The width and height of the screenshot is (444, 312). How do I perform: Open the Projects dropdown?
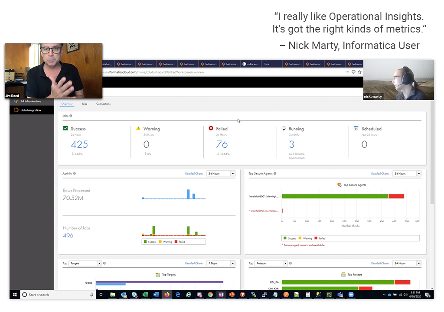coord(271,263)
